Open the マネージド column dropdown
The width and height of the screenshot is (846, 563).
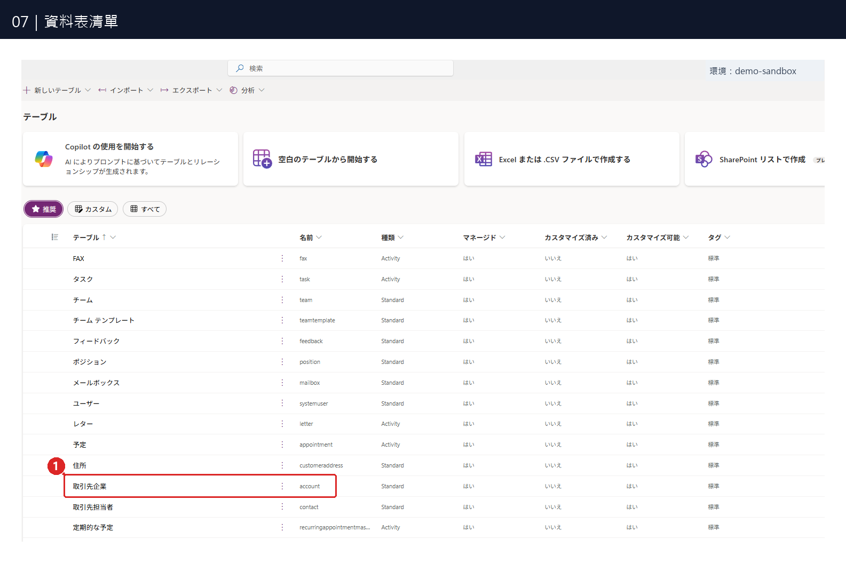[x=502, y=237]
